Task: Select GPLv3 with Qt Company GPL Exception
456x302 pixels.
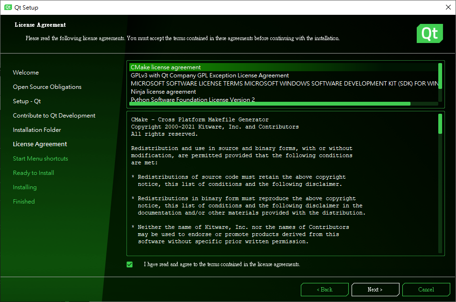Action: [x=284, y=75]
